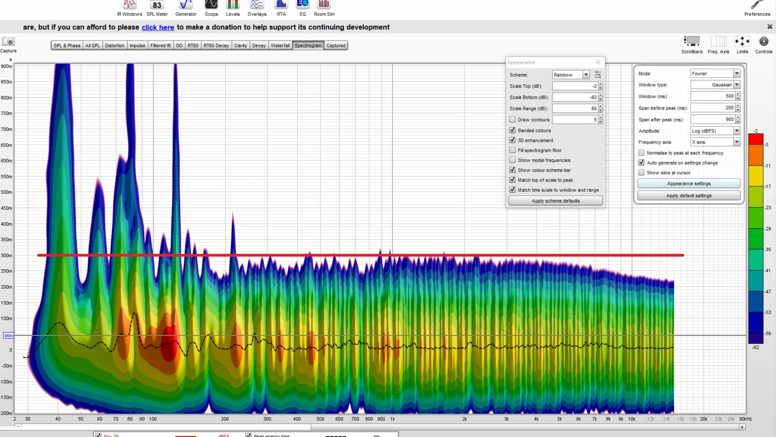Open the Scheme Rainbow dropdown
This screenshot has height=437, width=776.
coord(571,75)
